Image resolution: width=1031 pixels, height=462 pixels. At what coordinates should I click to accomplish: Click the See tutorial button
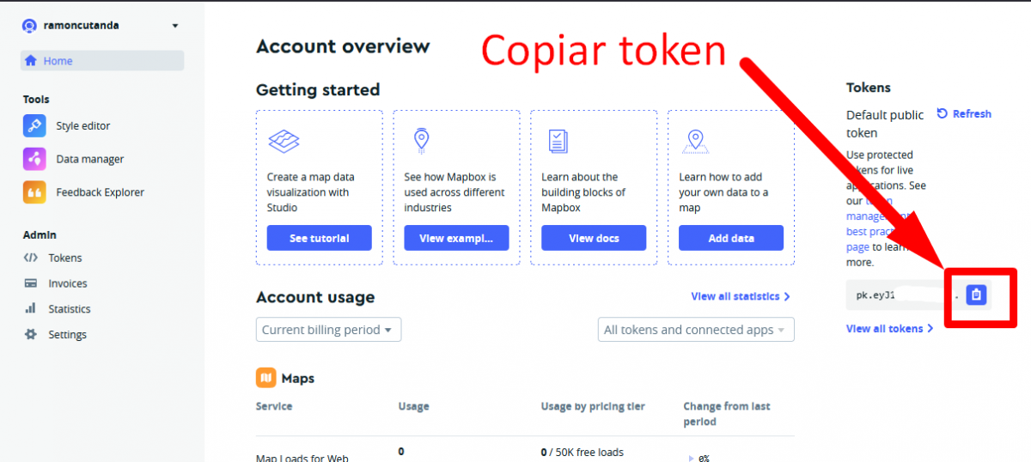(319, 238)
